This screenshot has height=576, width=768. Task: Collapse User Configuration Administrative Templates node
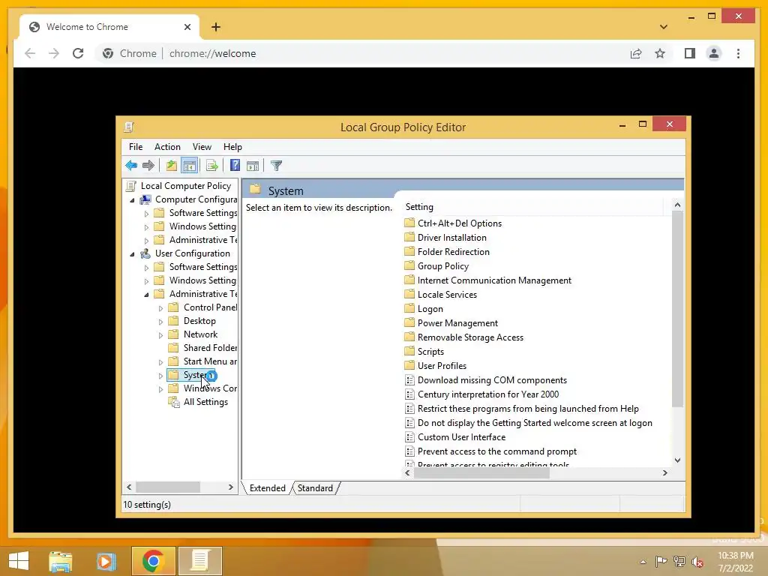pyautogui.click(x=146, y=295)
